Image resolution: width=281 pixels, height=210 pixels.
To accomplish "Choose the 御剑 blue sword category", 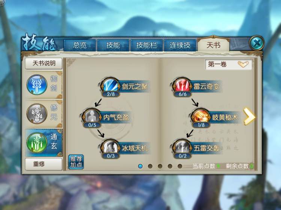I will pos(37,84).
